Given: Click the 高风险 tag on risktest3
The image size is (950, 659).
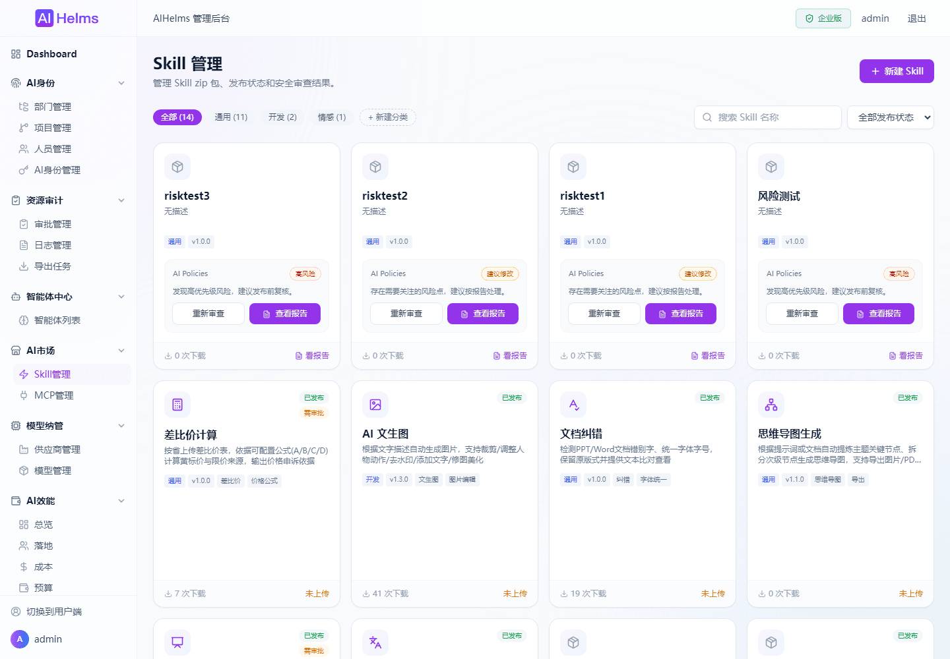Looking at the screenshot, I should point(305,273).
